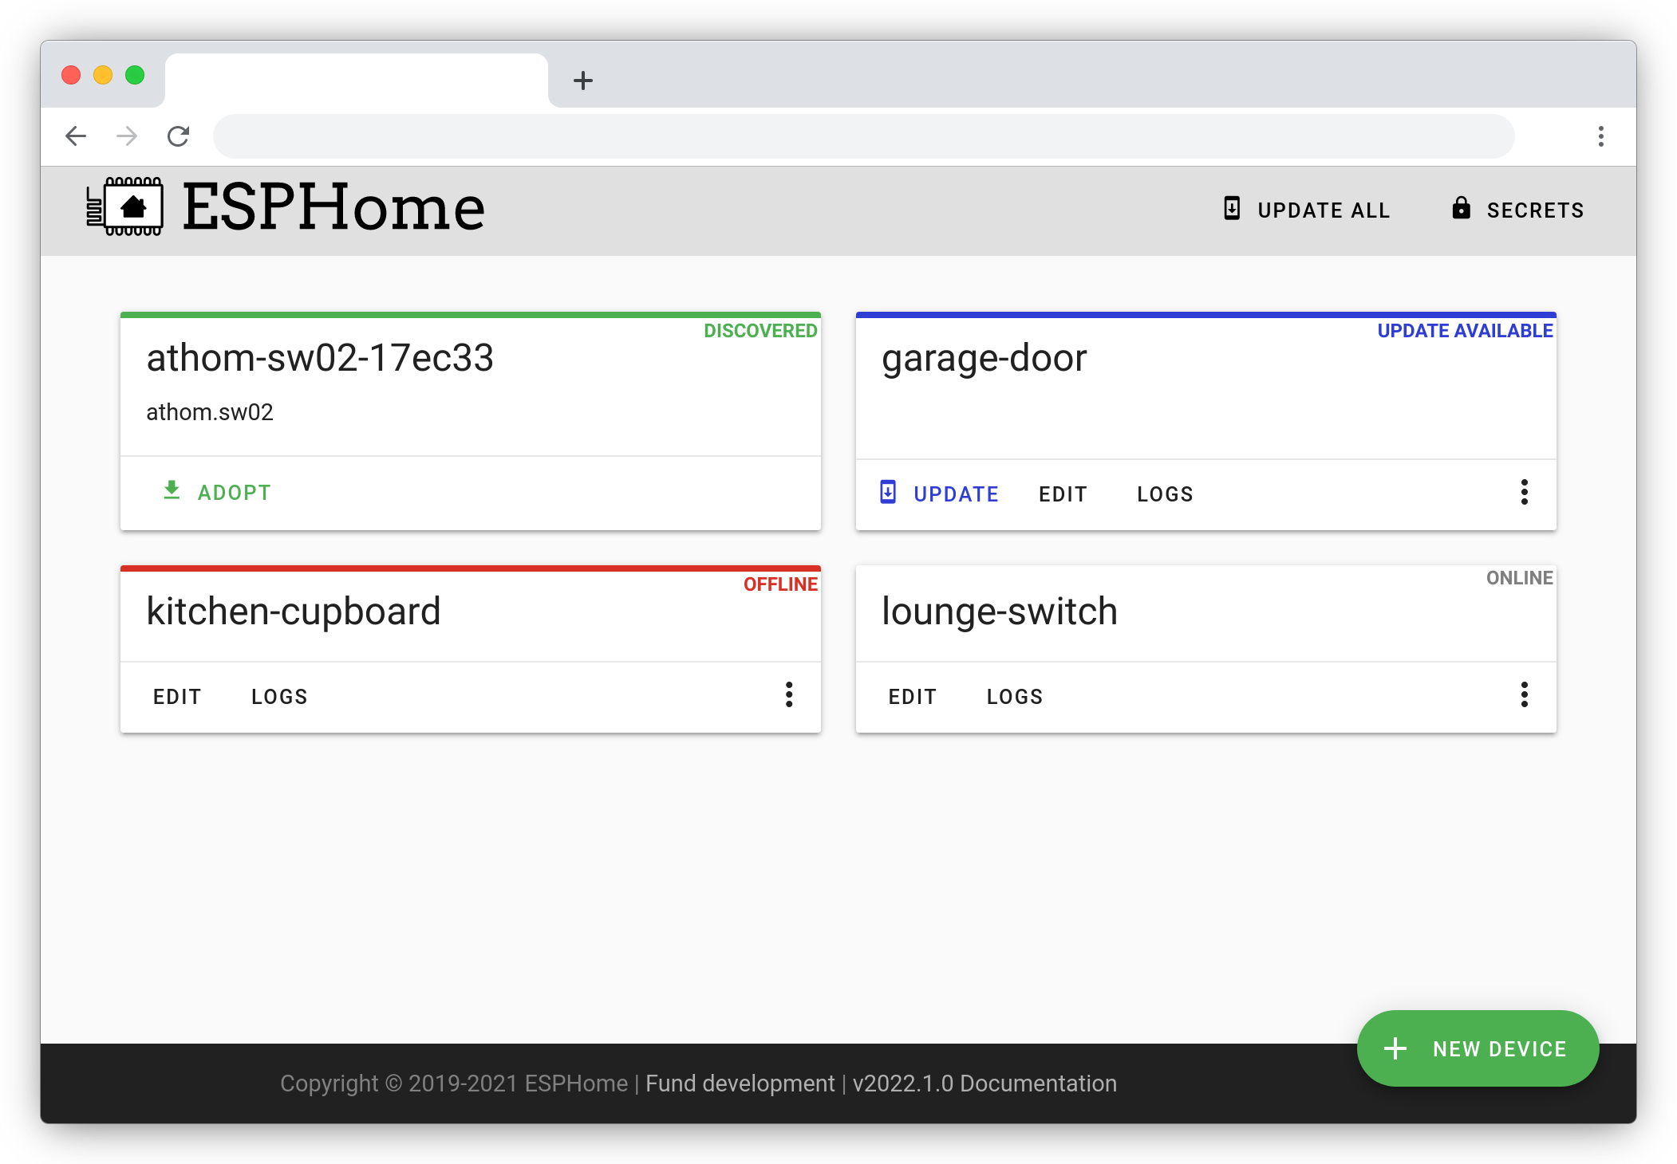
Task: Click the UPDATE icon for garage-door
Action: pyautogui.click(x=888, y=494)
